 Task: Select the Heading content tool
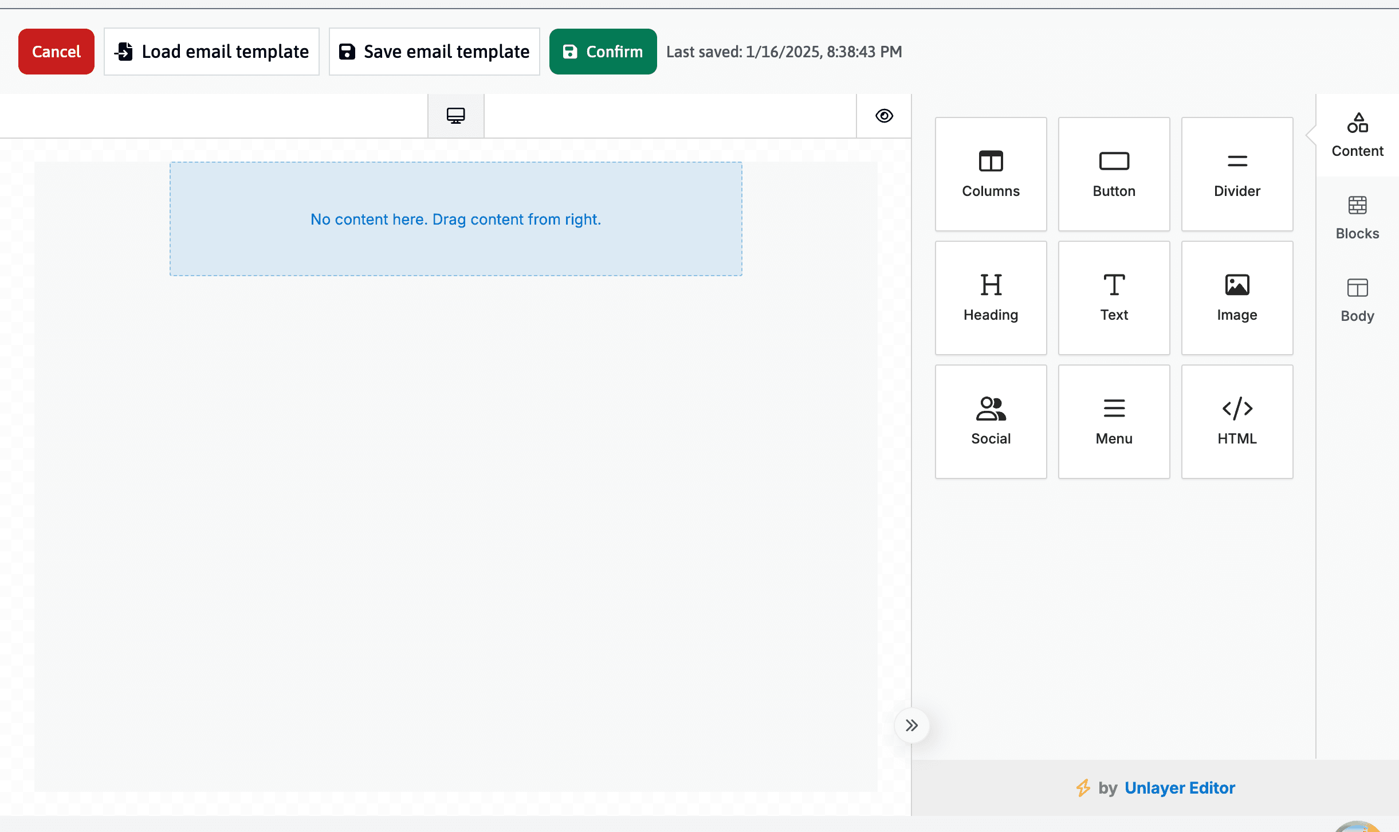pos(991,298)
